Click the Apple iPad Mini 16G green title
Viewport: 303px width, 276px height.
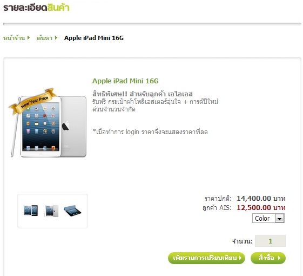click(125, 81)
